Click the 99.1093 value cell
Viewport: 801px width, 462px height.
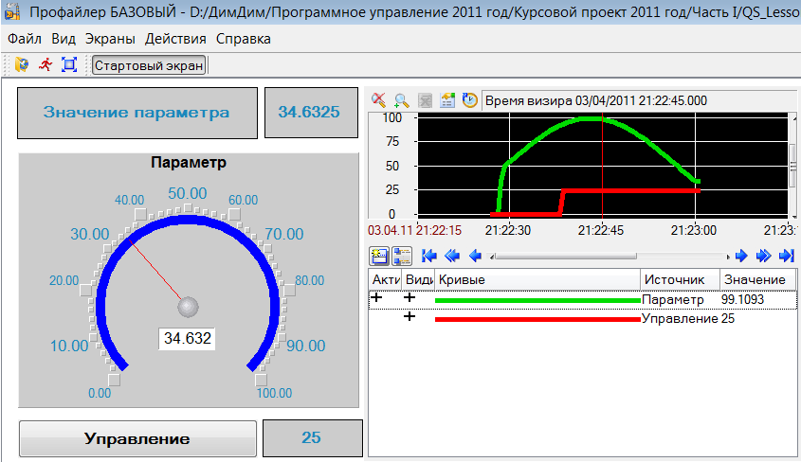[x=742, y=299]
